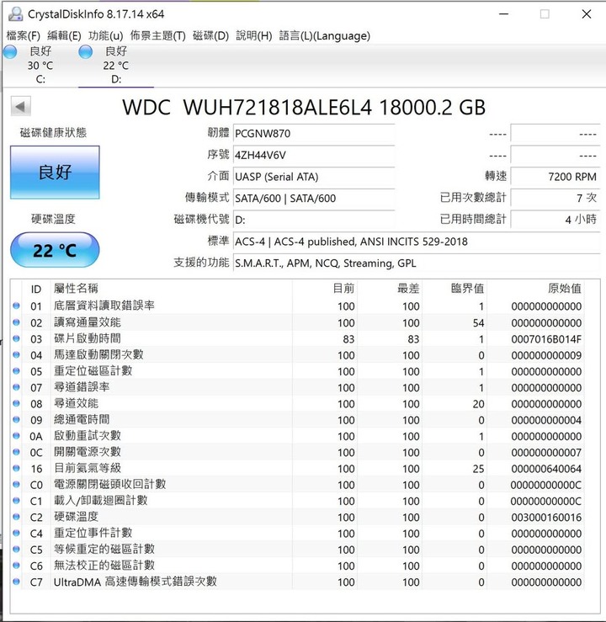Click the power on hours value 4 小時
Screen dimensions: 606x622
pyautogui.click(x=555, y=220)
